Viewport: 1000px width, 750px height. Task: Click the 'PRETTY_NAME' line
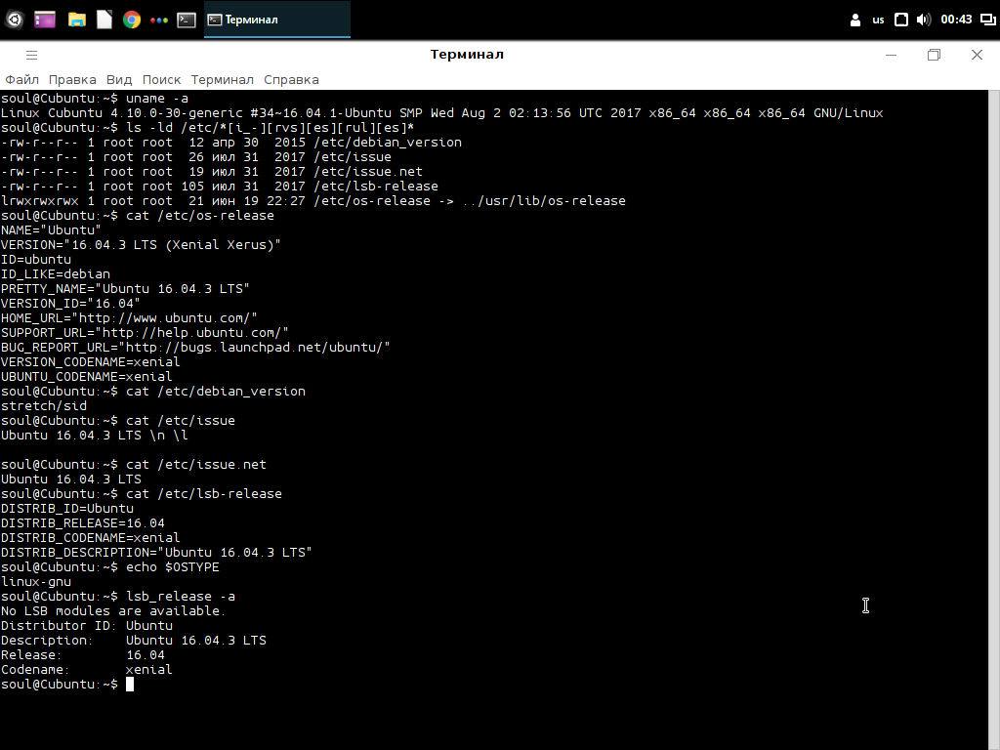click(x=125, y=289)
